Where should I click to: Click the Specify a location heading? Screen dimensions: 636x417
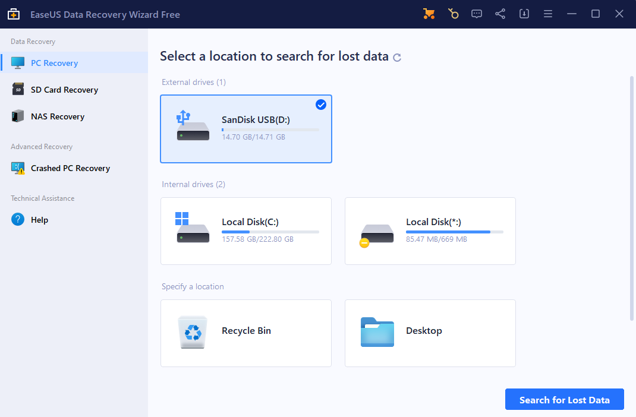[x=193, y=286]
